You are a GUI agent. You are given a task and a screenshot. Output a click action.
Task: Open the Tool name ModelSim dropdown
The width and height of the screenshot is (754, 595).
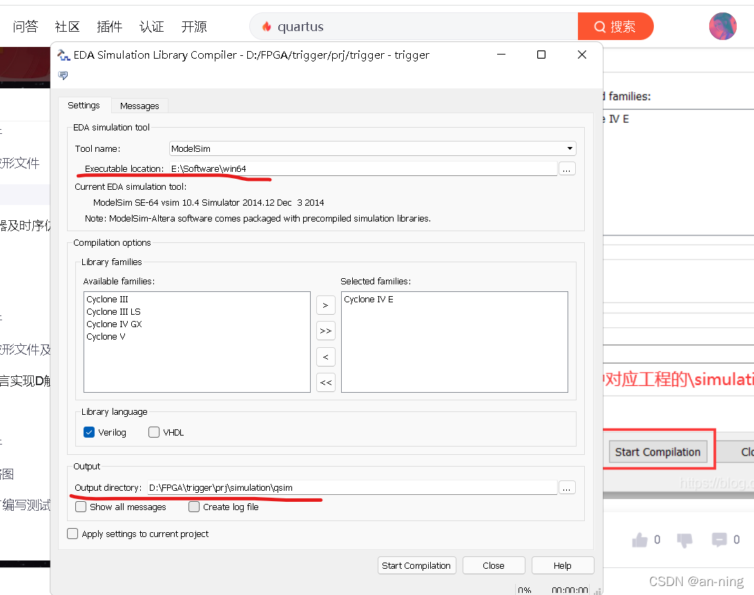pyautogui.click(x=373, y=148)
